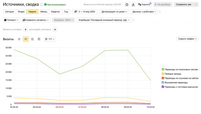Viewport: 201px width, 114px height.
Task: Click the bookmark icon next to report title
Action: click(x=41, y=4)
